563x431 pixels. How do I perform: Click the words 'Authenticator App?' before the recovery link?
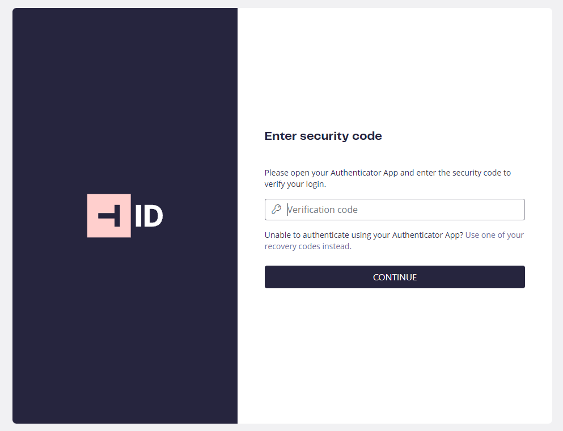pos(427,235)
